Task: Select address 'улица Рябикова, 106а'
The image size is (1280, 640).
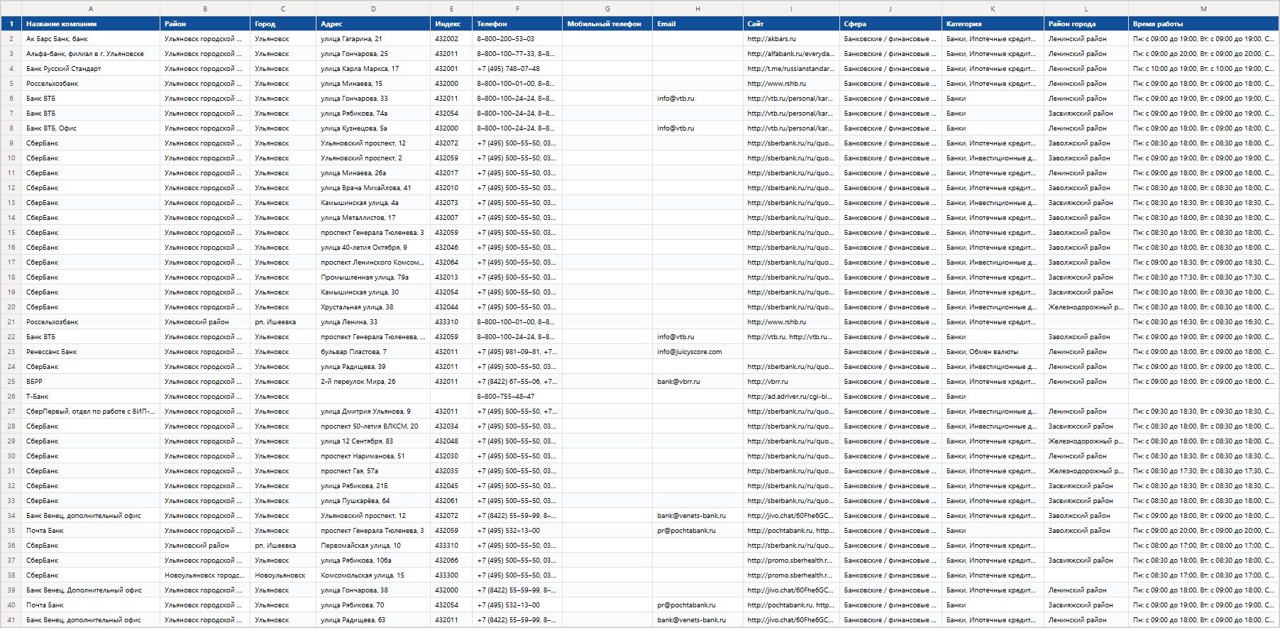Action: (373, 561)
